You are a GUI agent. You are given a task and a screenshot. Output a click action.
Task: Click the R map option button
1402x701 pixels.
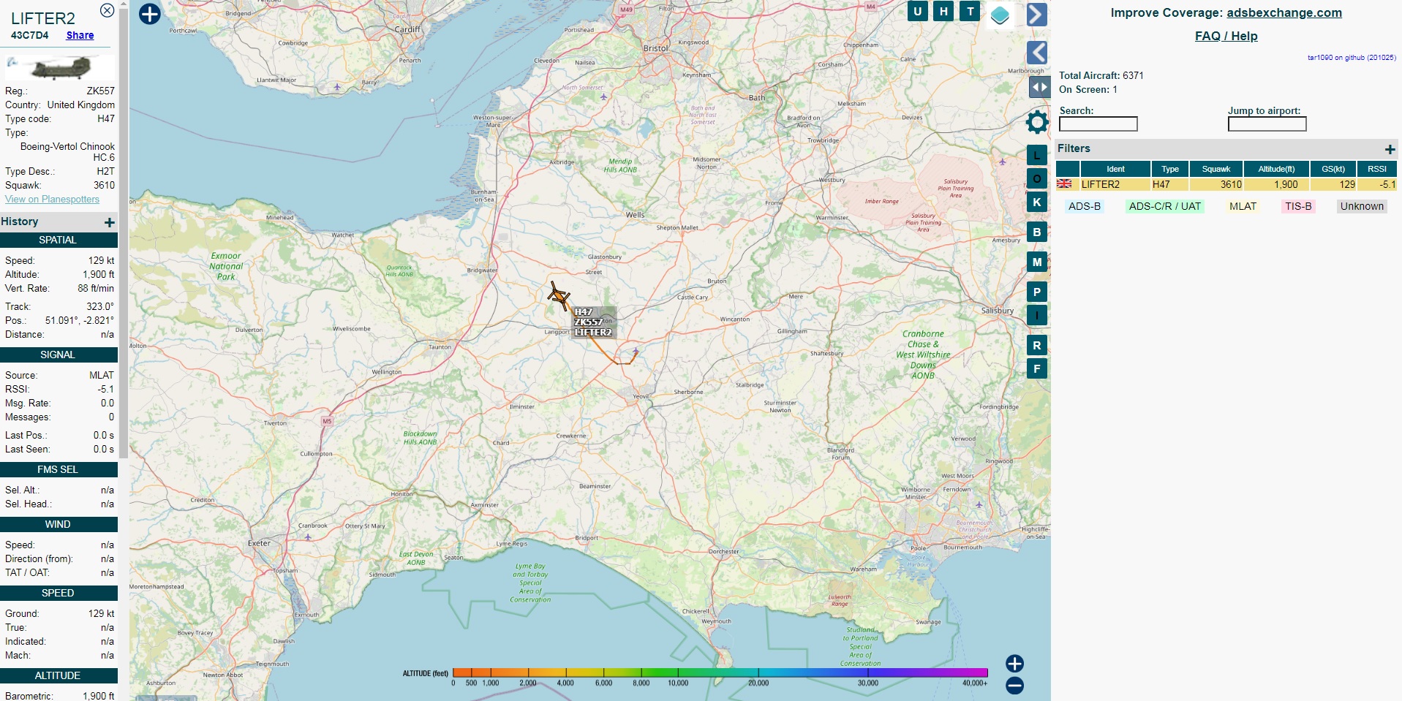(1036, 345)
